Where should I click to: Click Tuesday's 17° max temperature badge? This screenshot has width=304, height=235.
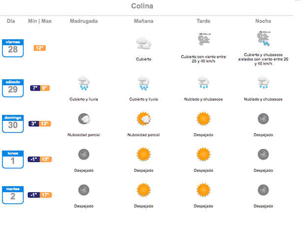point(46,195)
